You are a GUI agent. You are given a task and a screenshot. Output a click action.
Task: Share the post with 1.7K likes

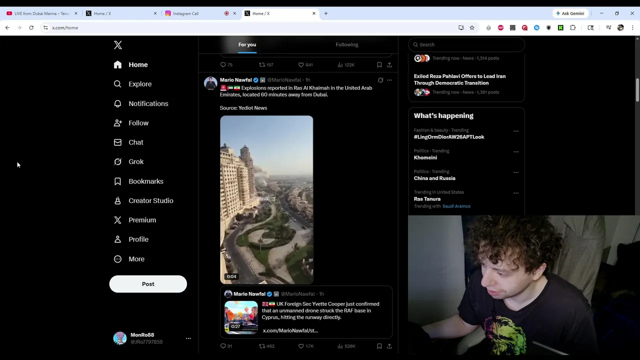pyautogui.click(x=389, y=346)
